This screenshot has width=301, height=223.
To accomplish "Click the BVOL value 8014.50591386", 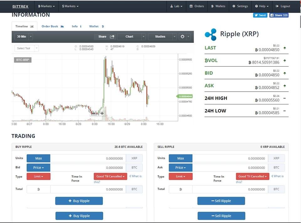I will click(x=264, y=62).
